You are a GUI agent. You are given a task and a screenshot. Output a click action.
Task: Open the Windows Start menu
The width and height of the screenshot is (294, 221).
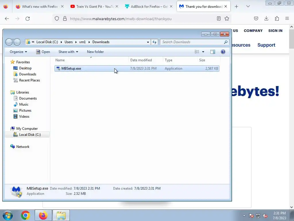pos(8,215)
